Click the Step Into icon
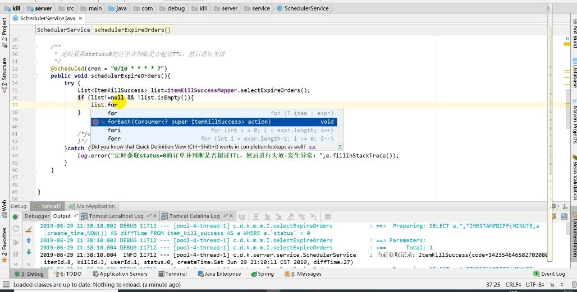 coord(268,217)
